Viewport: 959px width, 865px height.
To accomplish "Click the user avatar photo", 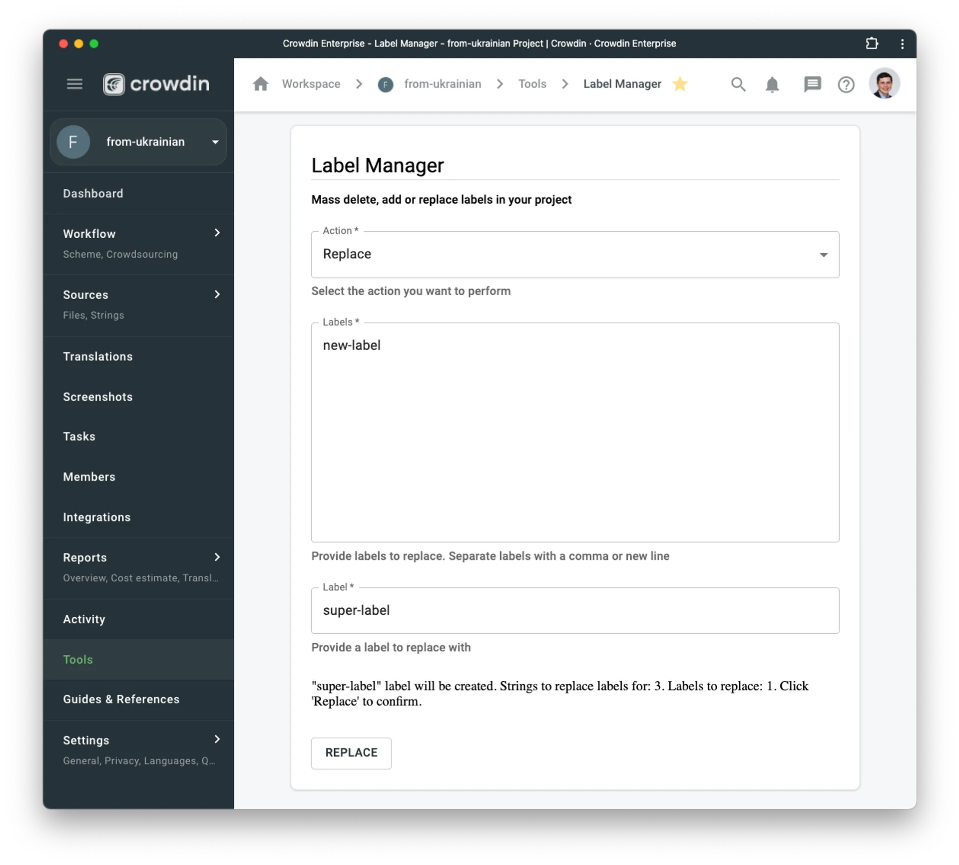I will [x=884, y=83].
